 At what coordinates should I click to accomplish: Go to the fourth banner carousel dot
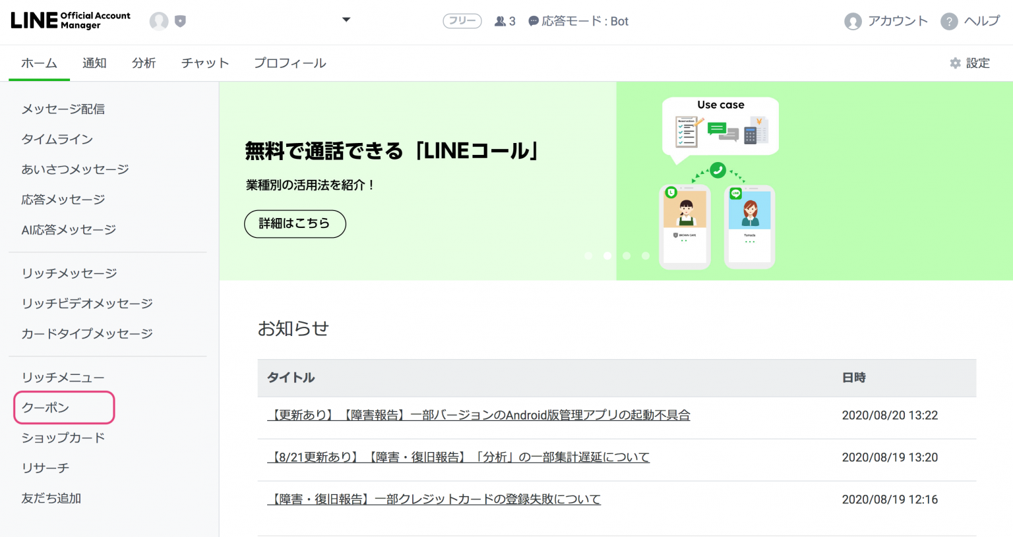pyautogui.click(x=646, y=256)
